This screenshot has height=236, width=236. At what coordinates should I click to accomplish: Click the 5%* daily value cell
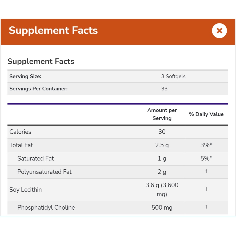pyautogui.click(x=206, y=159)
